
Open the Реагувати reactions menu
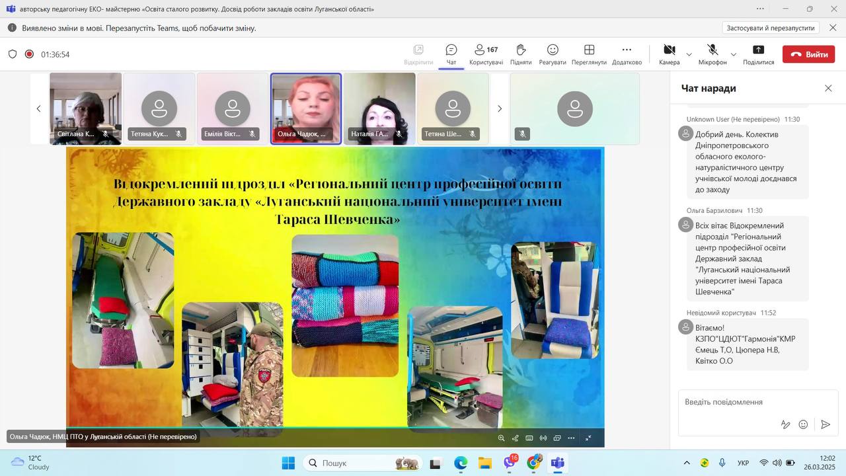coord(553,54)
